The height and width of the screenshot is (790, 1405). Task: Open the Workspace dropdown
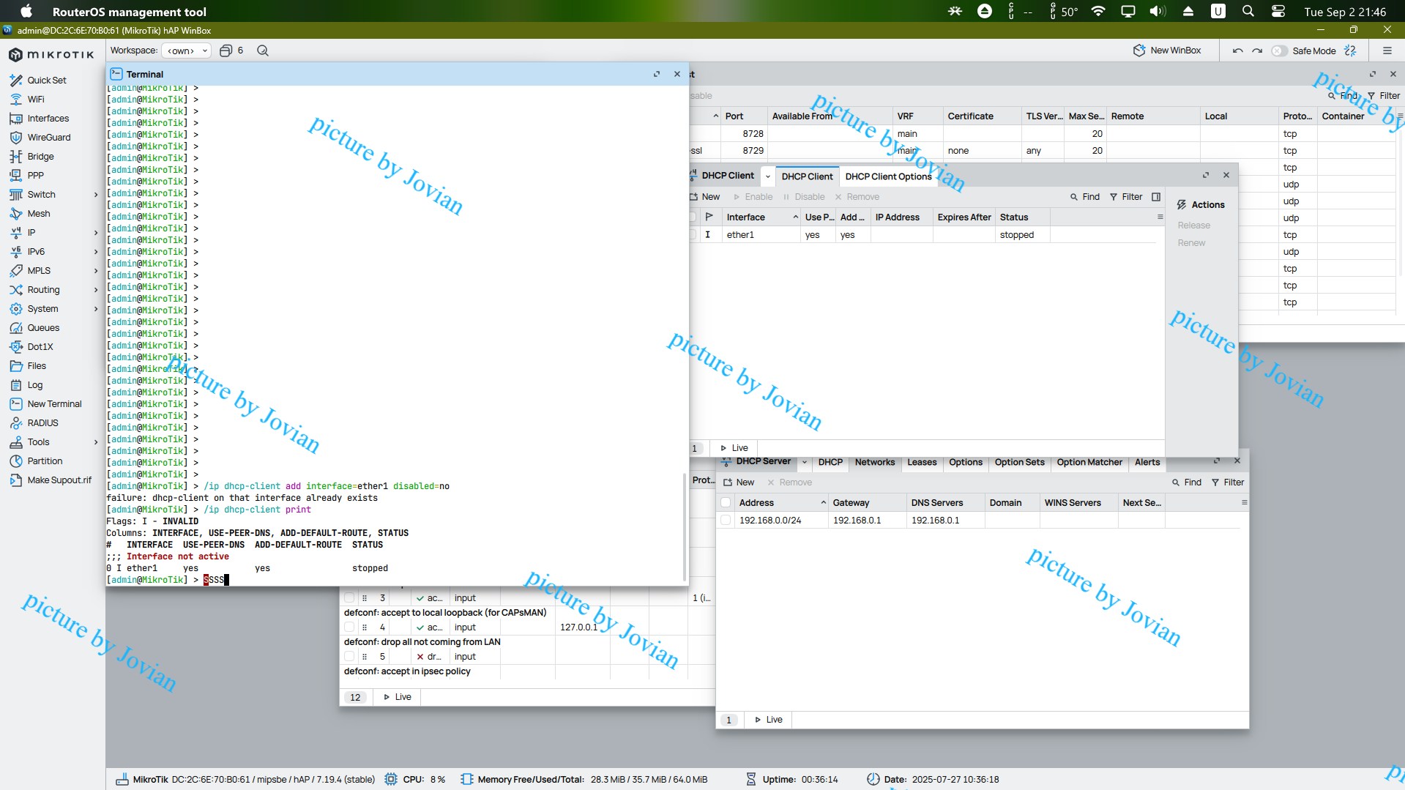click(x=186, y=51)
